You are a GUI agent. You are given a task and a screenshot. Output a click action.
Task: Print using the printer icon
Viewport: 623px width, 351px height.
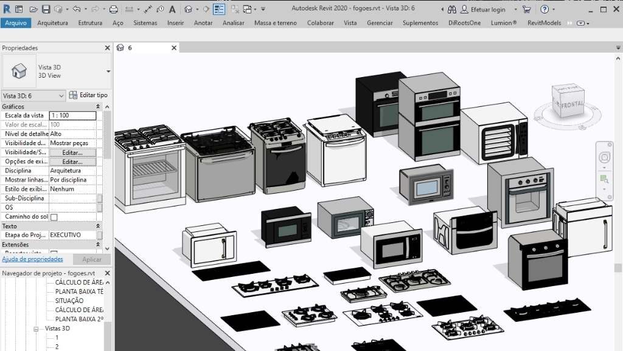pyautogui.click(x=113, y=9)
